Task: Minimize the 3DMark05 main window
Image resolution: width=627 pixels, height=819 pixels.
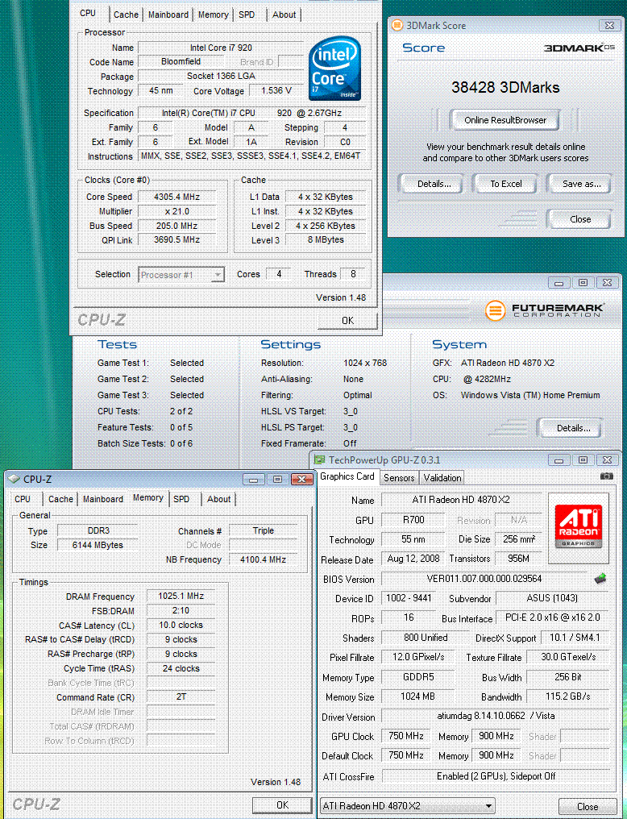Action: pyautogui.click(x=559, y=283)
